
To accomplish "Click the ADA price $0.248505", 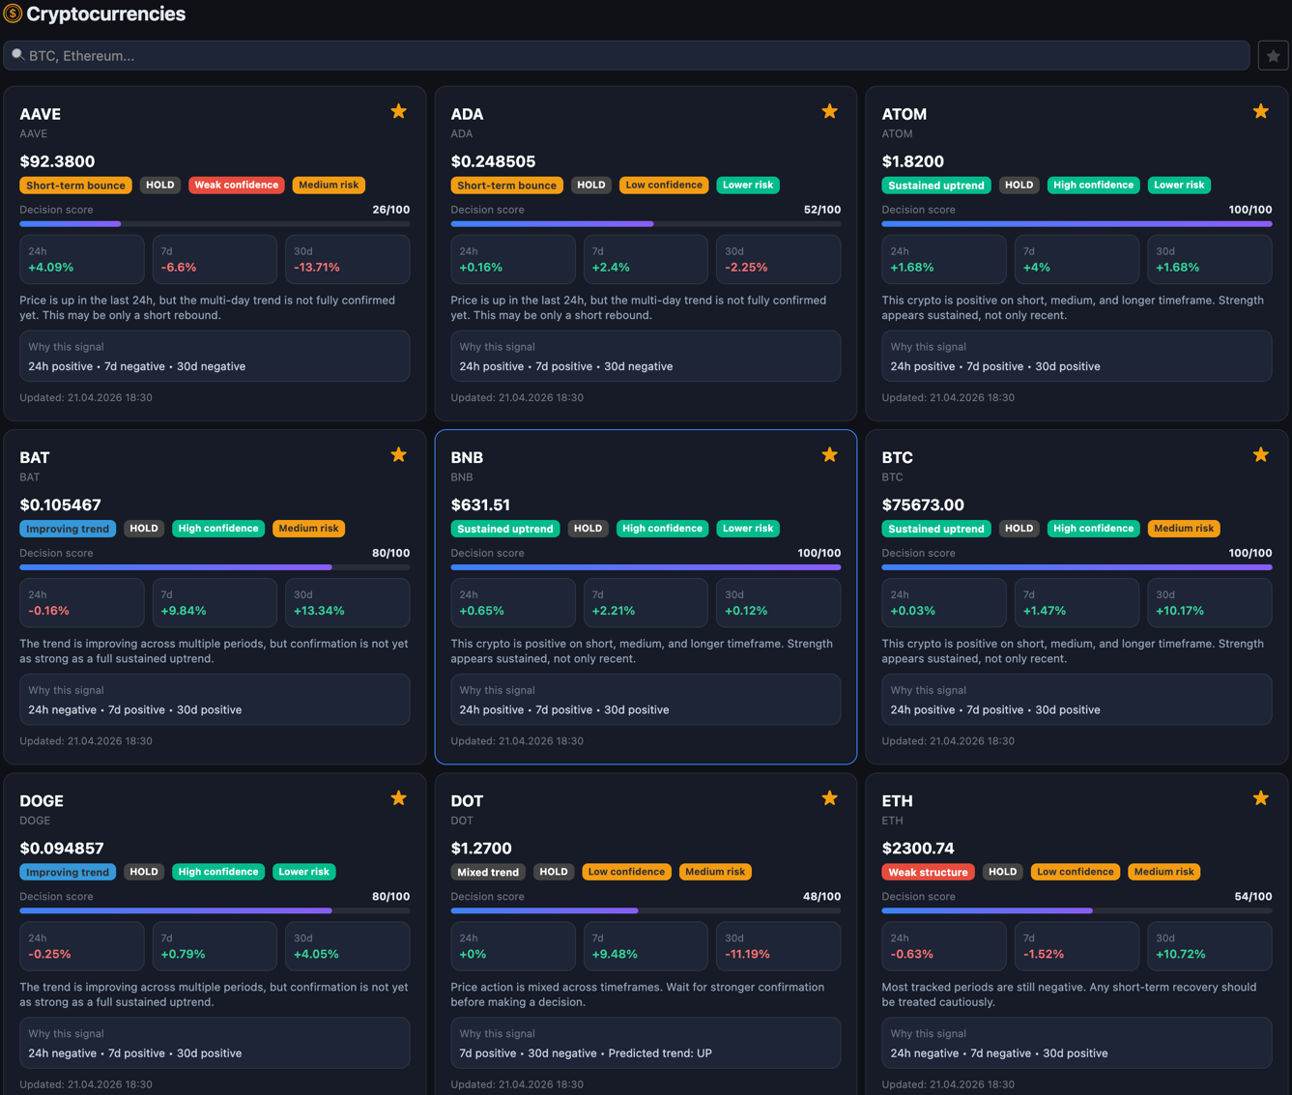I will [493, 161].
